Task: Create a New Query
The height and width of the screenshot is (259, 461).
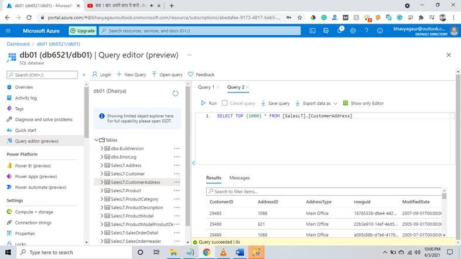Action: click(x=131, y=74)
